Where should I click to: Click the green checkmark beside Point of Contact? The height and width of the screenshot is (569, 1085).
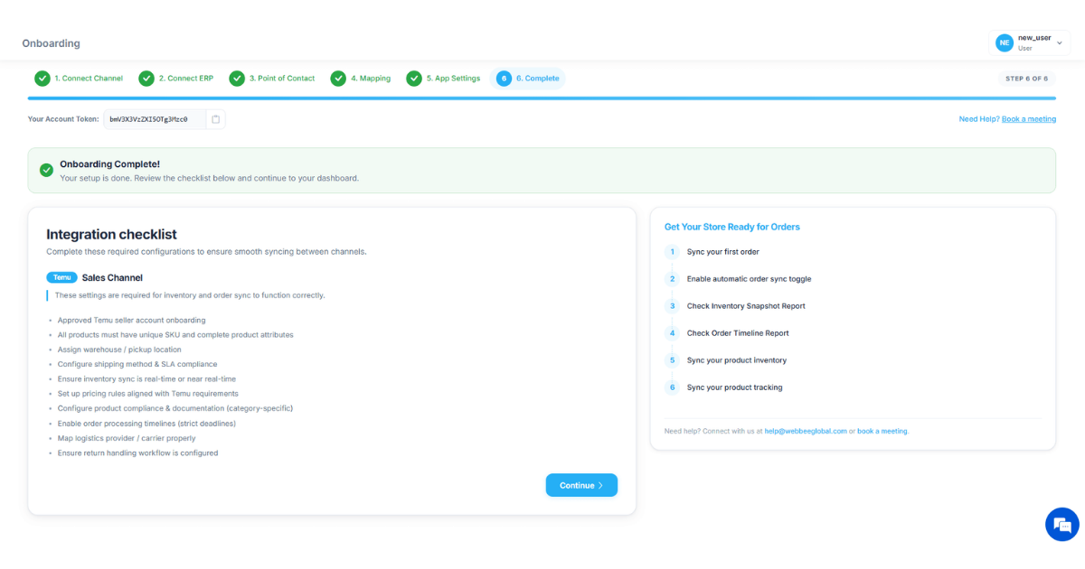(x=237, y=79)
